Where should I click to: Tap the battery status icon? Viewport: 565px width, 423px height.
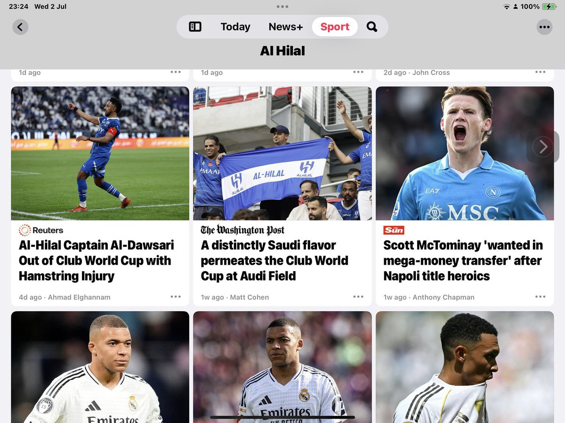point(549,7)
